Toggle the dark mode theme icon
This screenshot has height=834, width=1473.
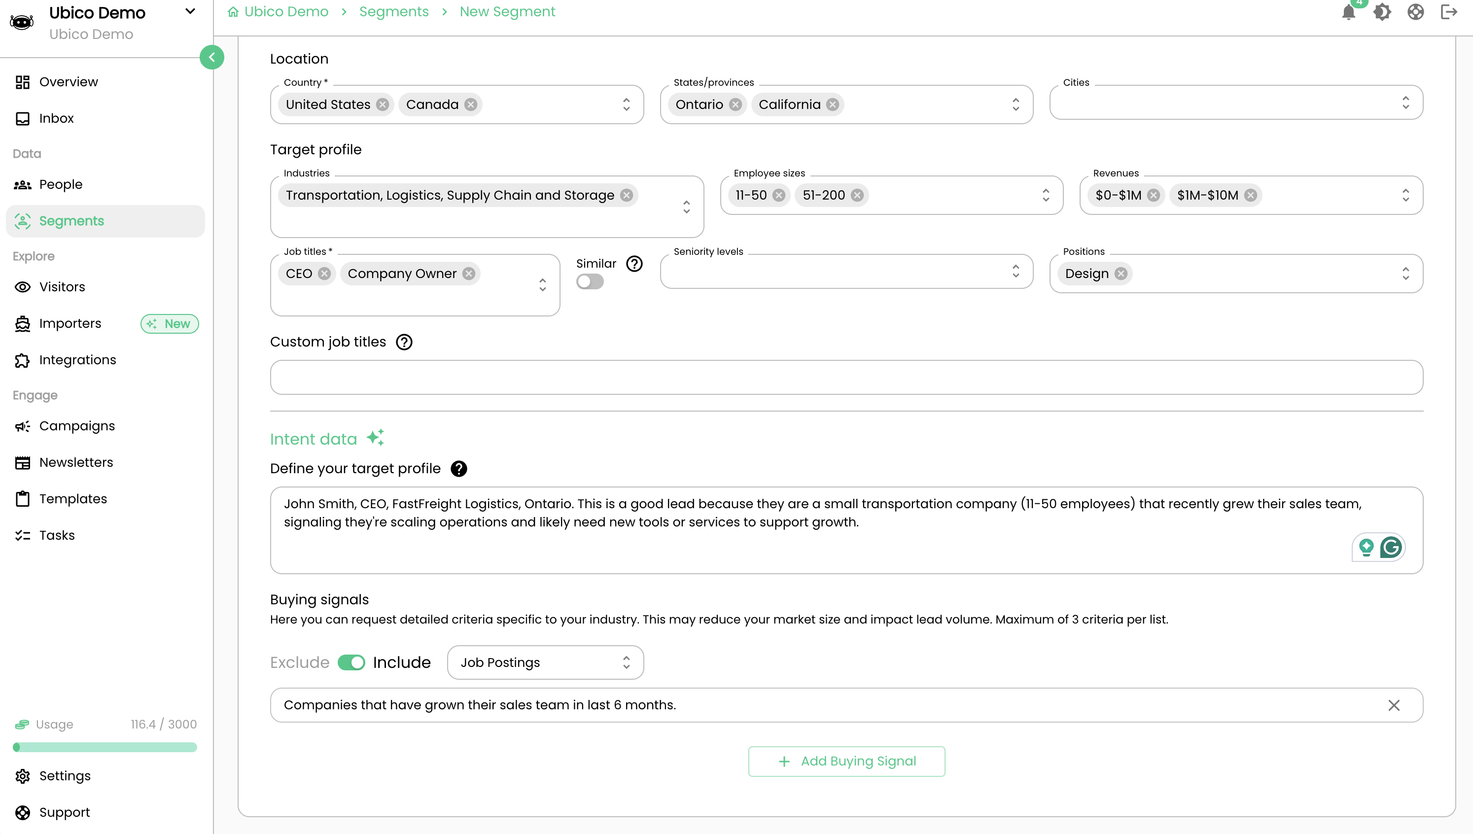coord(1382,12)
